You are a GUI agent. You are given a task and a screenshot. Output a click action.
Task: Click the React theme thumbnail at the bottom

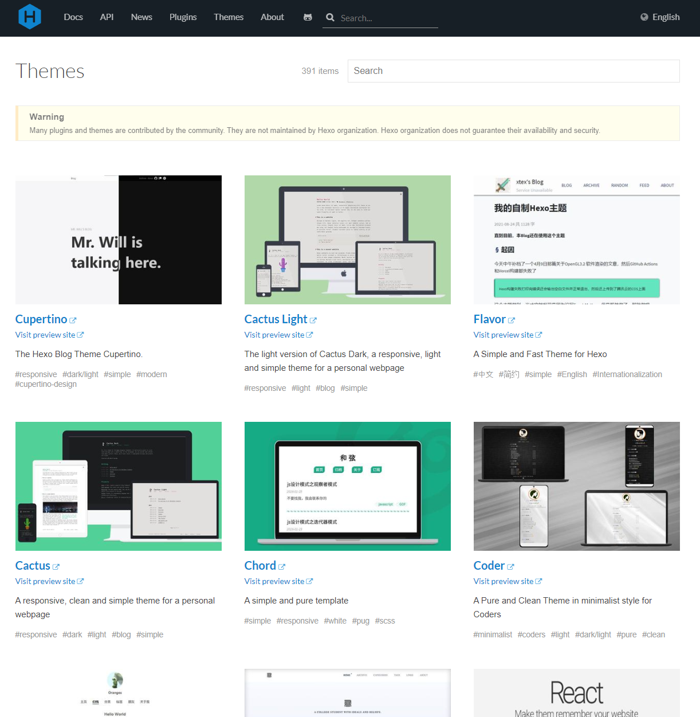coord(577,692)
